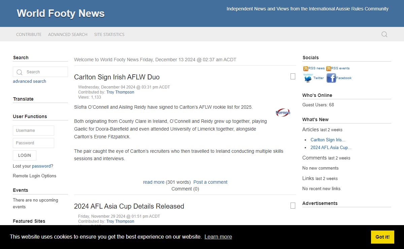Open 2024 AFL Asia Cup Details Released headline
Screen dimensions: 404x249
129,206
